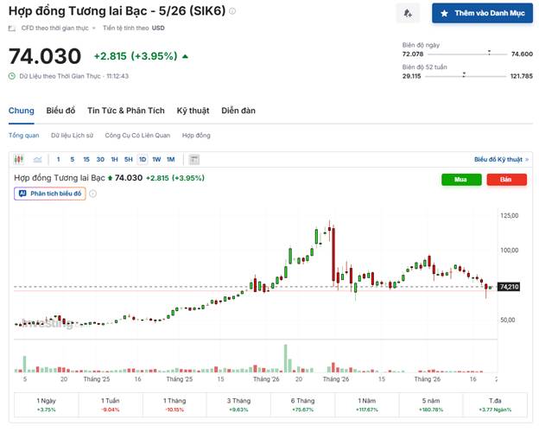Screen dimensions: 539x432
Task: Open Dữ liệu Lịch sử sub-tab
Action: click(x=73, y=135)
